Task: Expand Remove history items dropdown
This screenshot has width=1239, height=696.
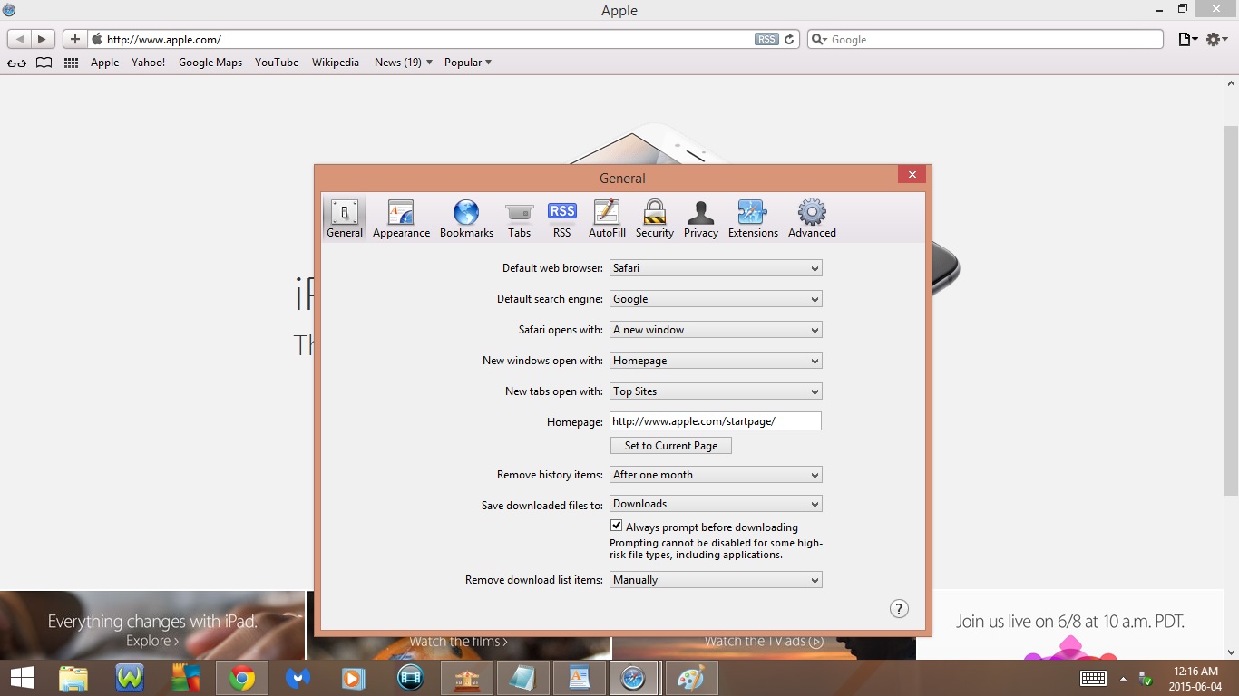Action: pyautogui.click(x=716, y=475)
